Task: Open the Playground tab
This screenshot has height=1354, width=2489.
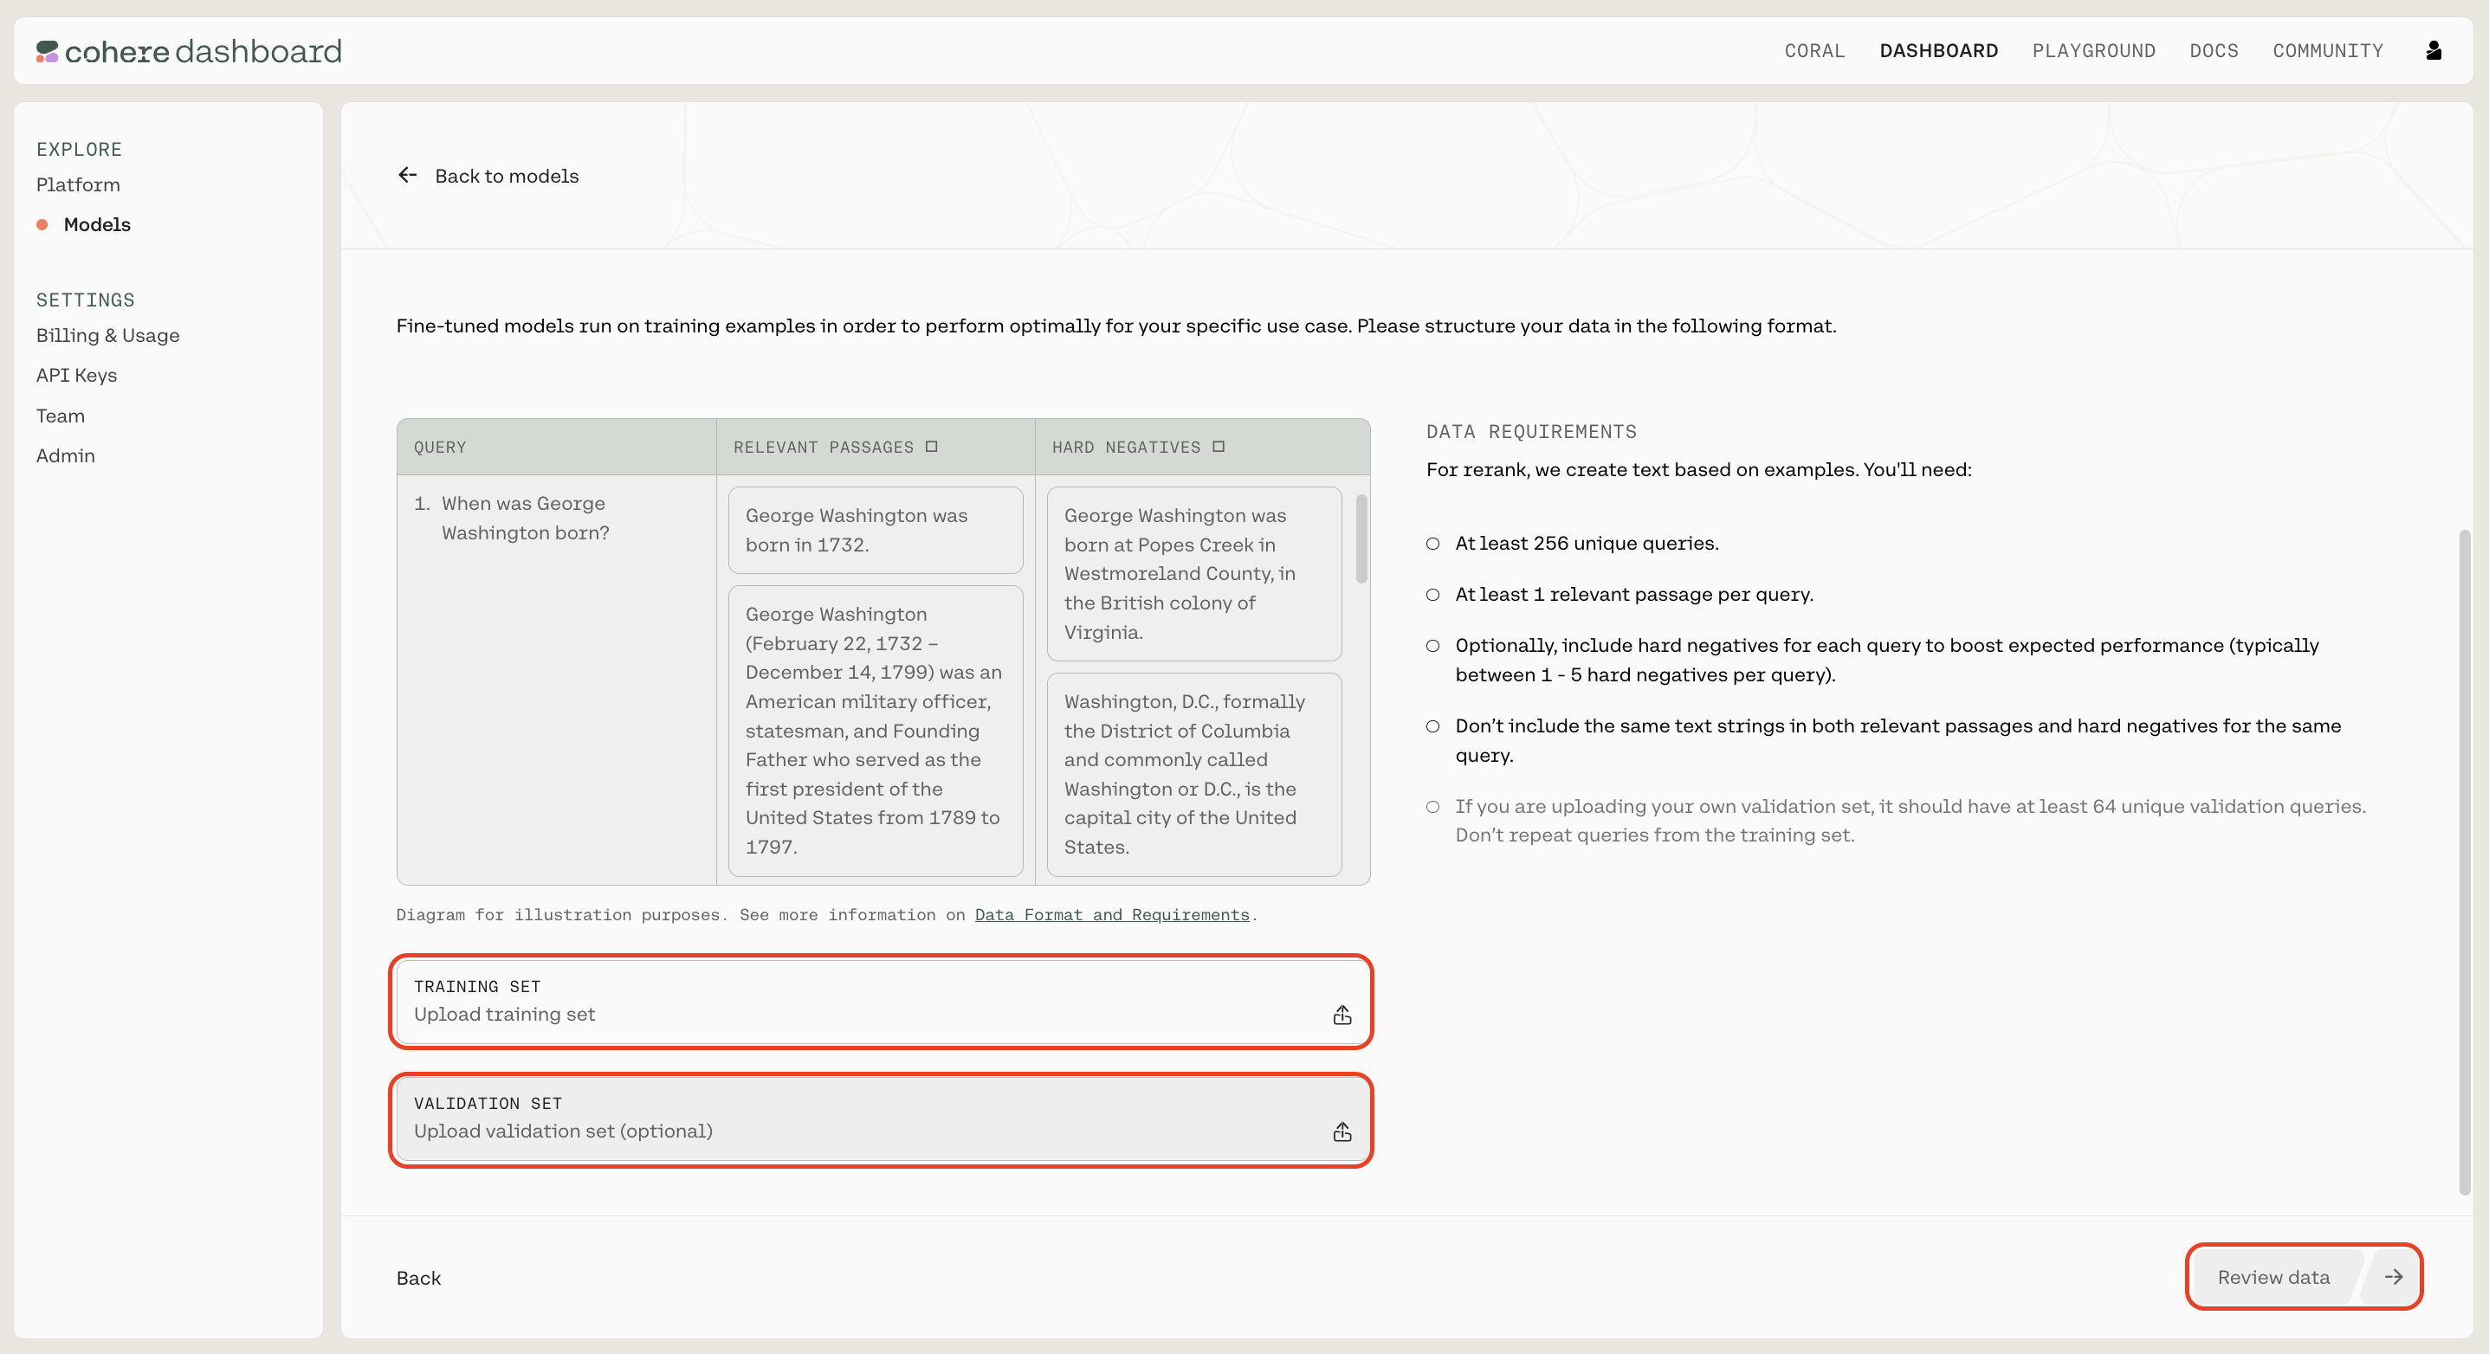Action: [2093, 51]
